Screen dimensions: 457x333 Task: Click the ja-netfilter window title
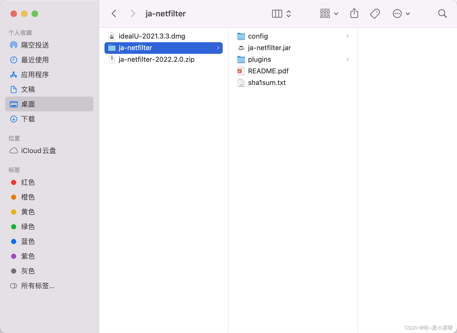165,14
